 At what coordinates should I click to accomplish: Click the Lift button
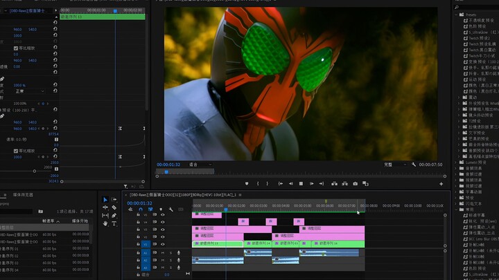click(x=334, y=183)
